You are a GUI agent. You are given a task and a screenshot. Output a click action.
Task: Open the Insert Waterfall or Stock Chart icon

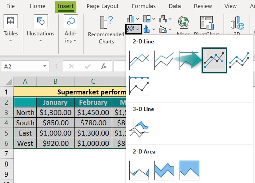[163, 19]
